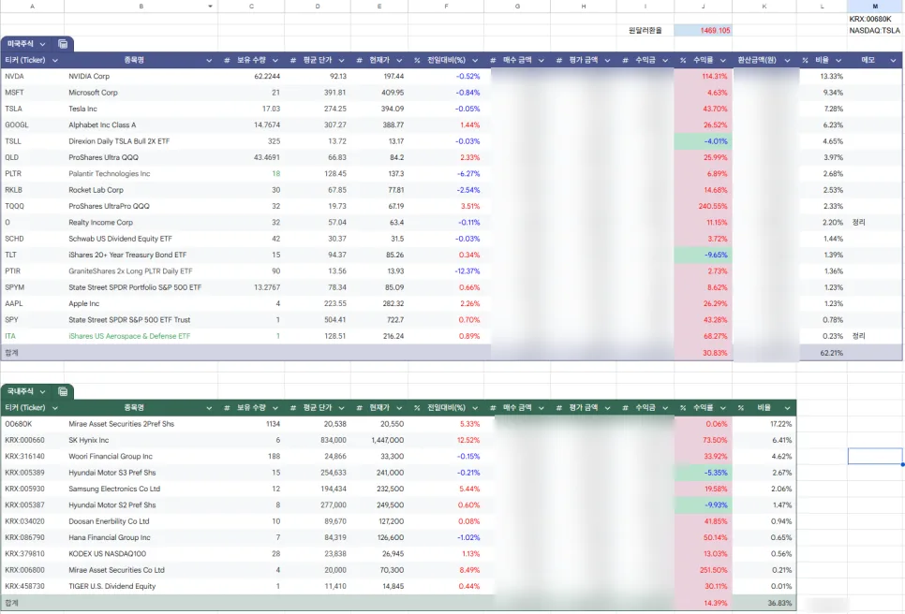
Task: Expand the 미국주식 table name dropdown
Action: [x=43, y=44]
